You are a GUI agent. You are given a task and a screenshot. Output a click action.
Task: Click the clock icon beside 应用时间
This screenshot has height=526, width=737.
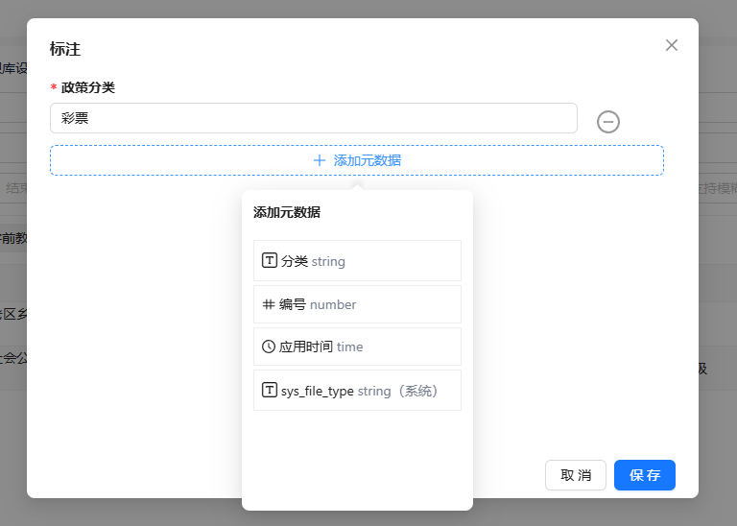pyautogui.click(x=269, y=347)
